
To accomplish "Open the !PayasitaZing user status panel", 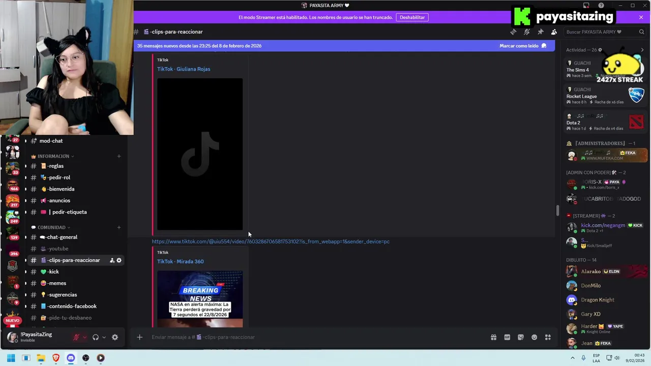I will click(x=37, y=337).
